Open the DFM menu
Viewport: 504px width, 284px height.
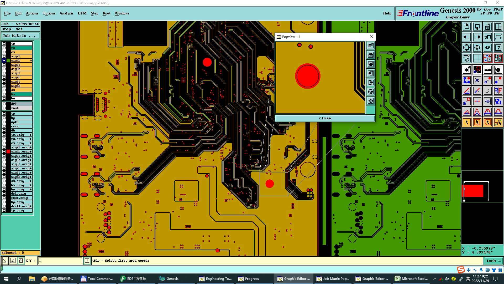82,13
